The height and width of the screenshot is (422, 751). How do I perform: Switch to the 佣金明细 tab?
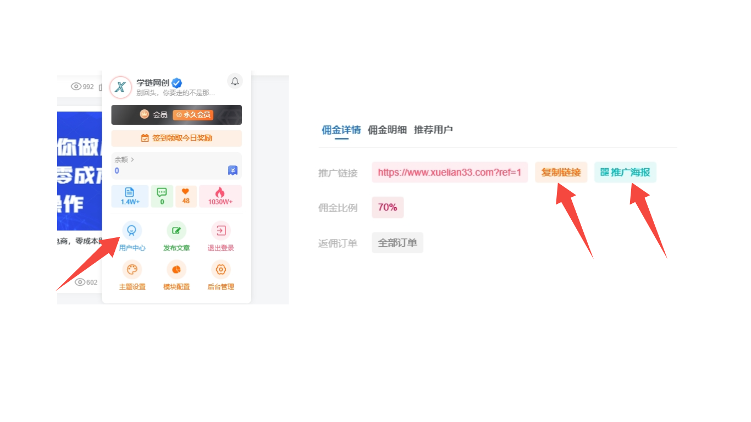[x=387, y=130]
